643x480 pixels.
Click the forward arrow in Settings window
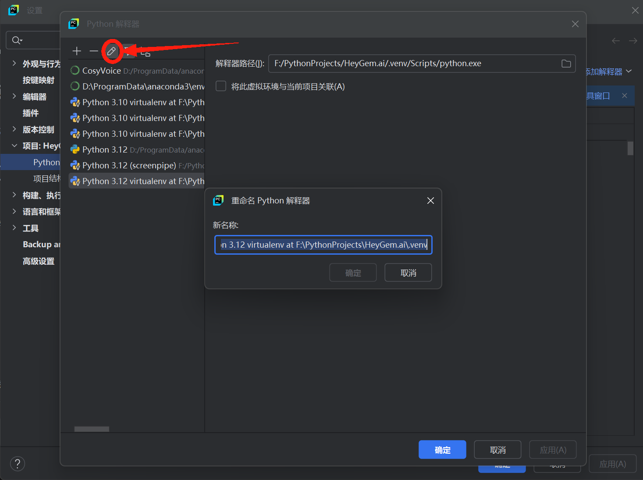pyautogui.click(x=633, y=41)
